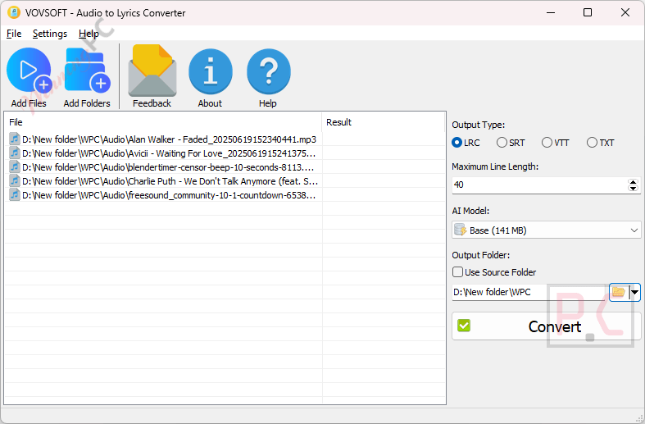Click the browse output folder icon
Viewport: 645px width, 424px height.
pos(619,292)
